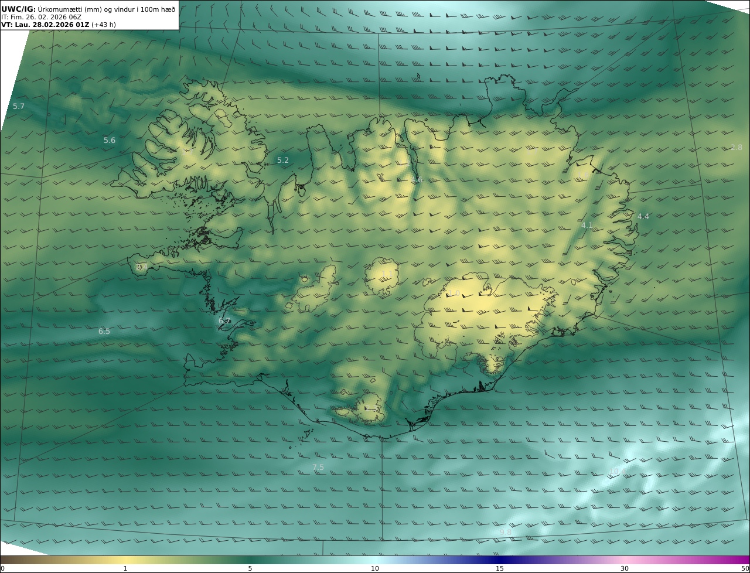Viewport: 750px width, 573px height.
Task: Select the 10 mm tick on the colorbar
Action: [x=375, y=568]
